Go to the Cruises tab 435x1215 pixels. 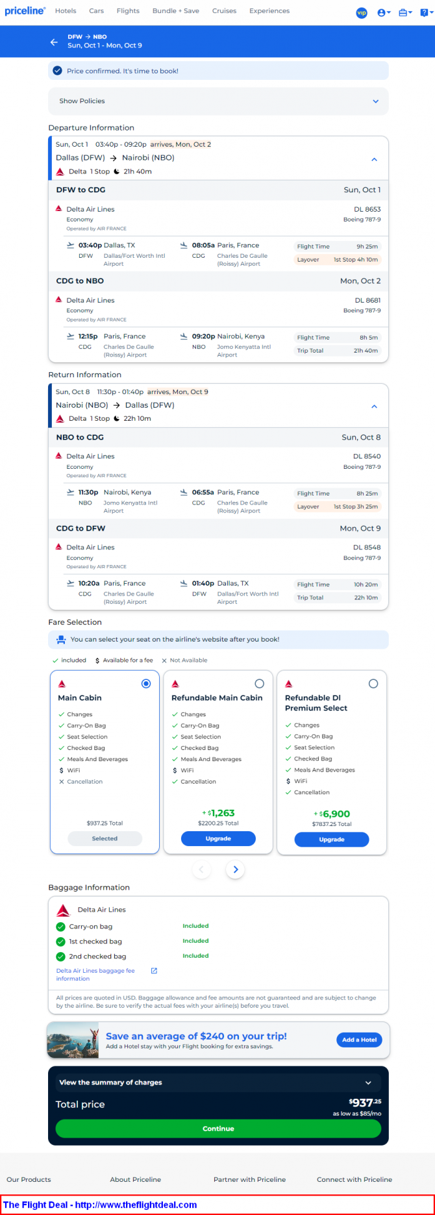(224, 11)
